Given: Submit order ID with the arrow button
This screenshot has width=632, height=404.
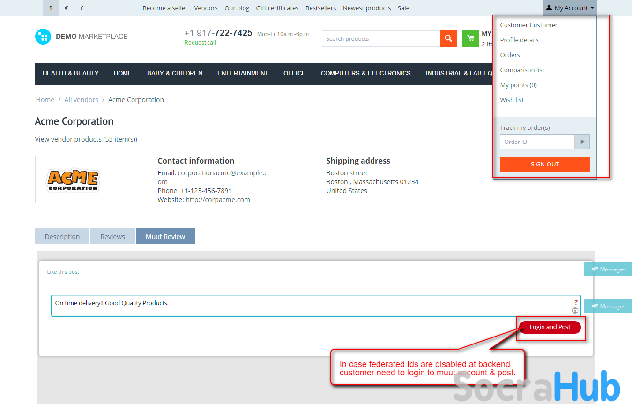Looking at the screenshot, I should point(582,142).
